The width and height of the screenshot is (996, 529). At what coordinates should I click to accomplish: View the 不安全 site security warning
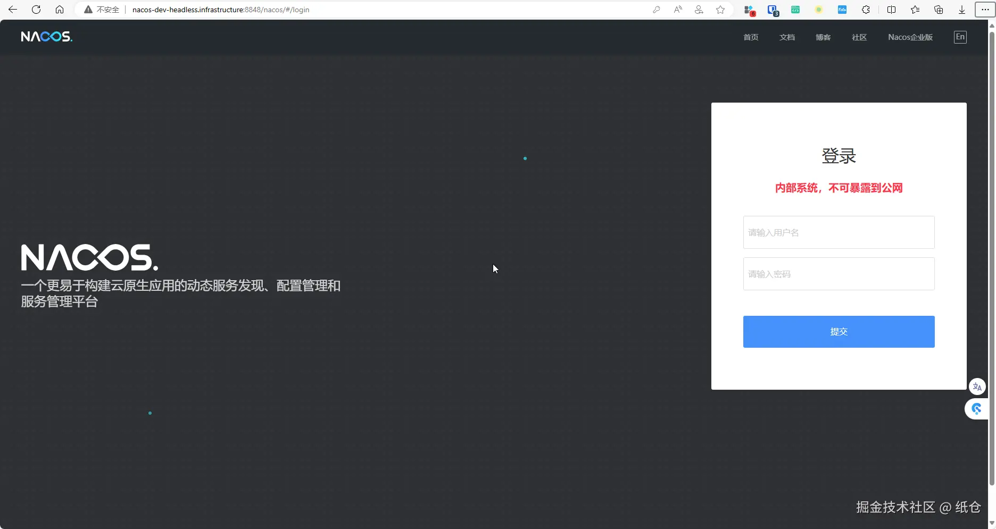pos(102,10)
